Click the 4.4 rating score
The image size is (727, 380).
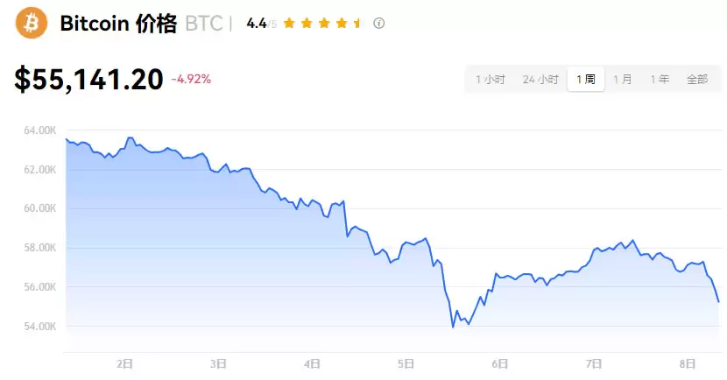(257, 24)
